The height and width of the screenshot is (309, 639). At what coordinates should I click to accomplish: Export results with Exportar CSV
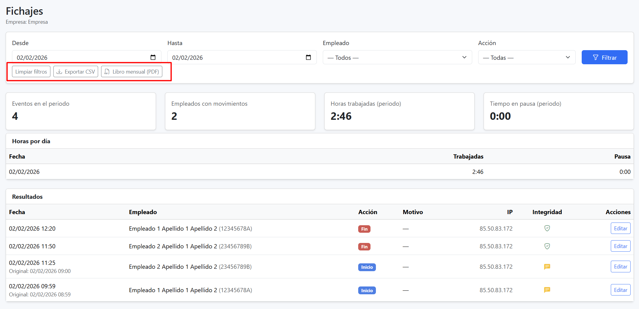click(x=76, y=72)
